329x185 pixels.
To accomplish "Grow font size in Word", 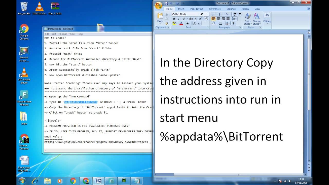I will pyautogui.click(x=195, y=23).
